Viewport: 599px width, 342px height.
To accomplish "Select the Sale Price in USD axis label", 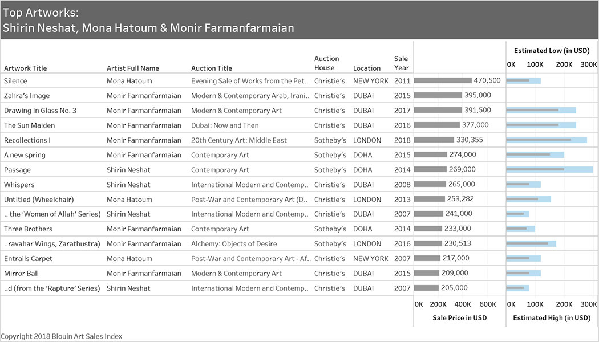I will tap(459, 318).
